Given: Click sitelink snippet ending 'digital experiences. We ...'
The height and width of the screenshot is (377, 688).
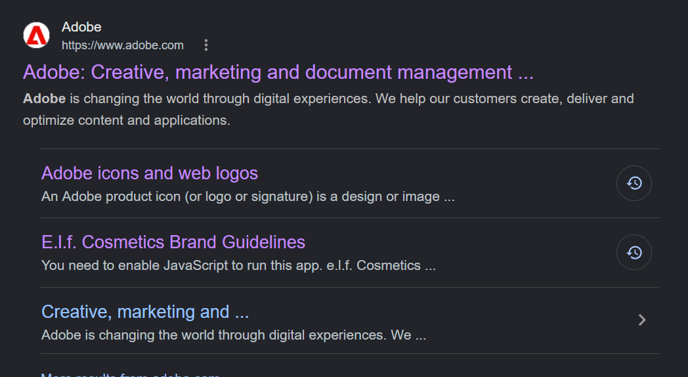Looking at the screenshot, I should pyautogui.click(x=234, y=336).
